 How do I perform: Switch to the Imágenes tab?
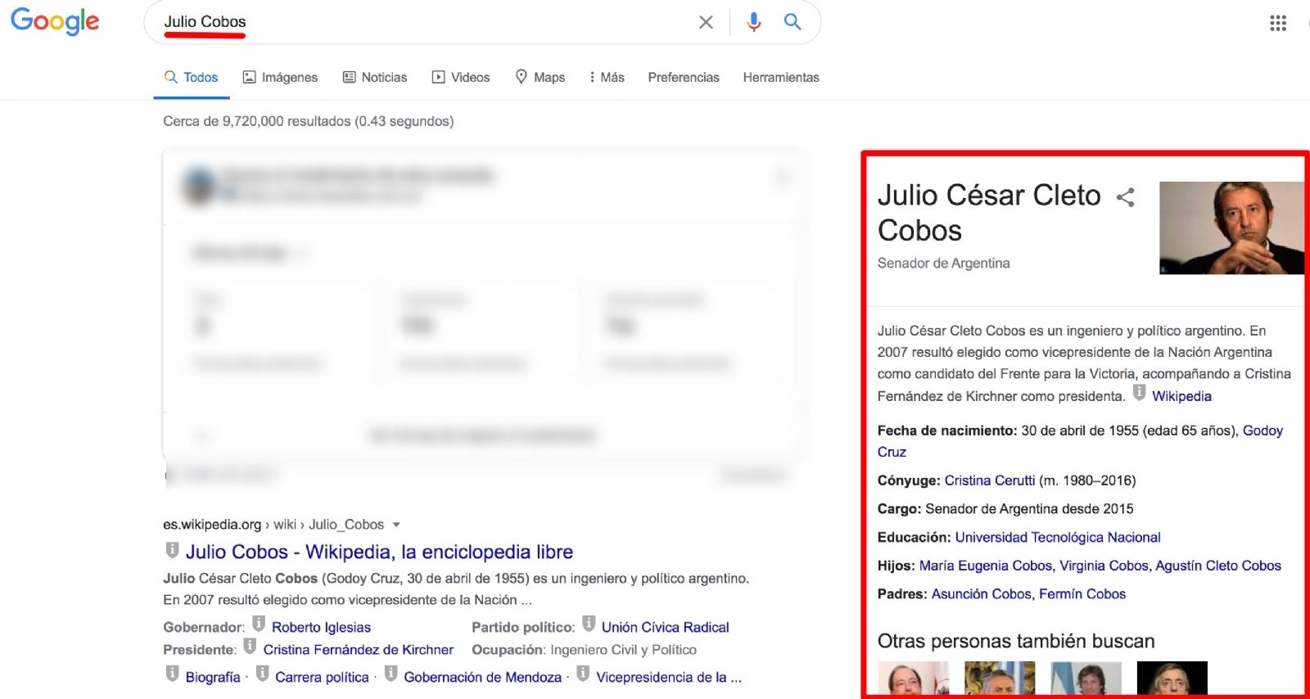pos(280,77)
